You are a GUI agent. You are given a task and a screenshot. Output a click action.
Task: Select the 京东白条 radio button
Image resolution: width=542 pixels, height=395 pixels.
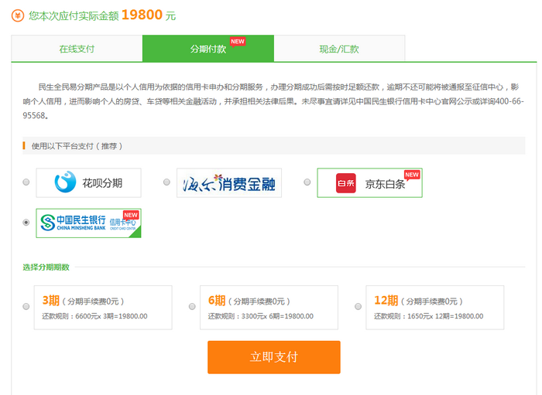(307, 182)
